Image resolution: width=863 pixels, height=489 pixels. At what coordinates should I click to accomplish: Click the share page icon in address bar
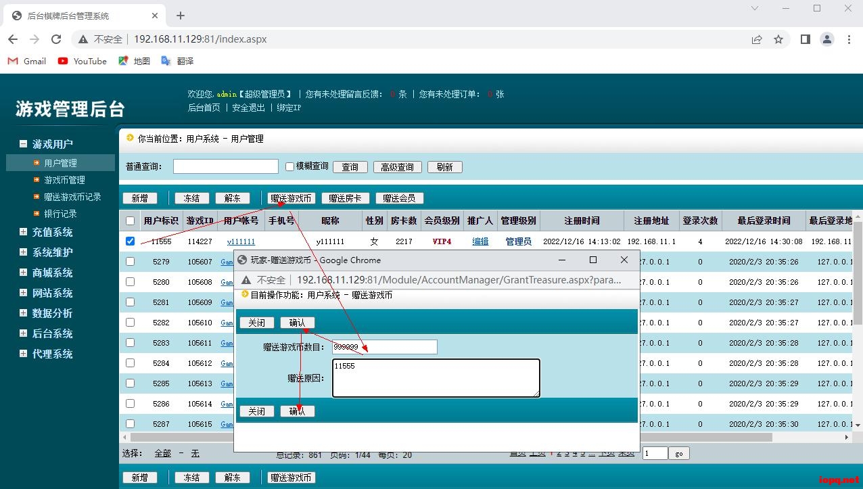click(x=757, y=39)
